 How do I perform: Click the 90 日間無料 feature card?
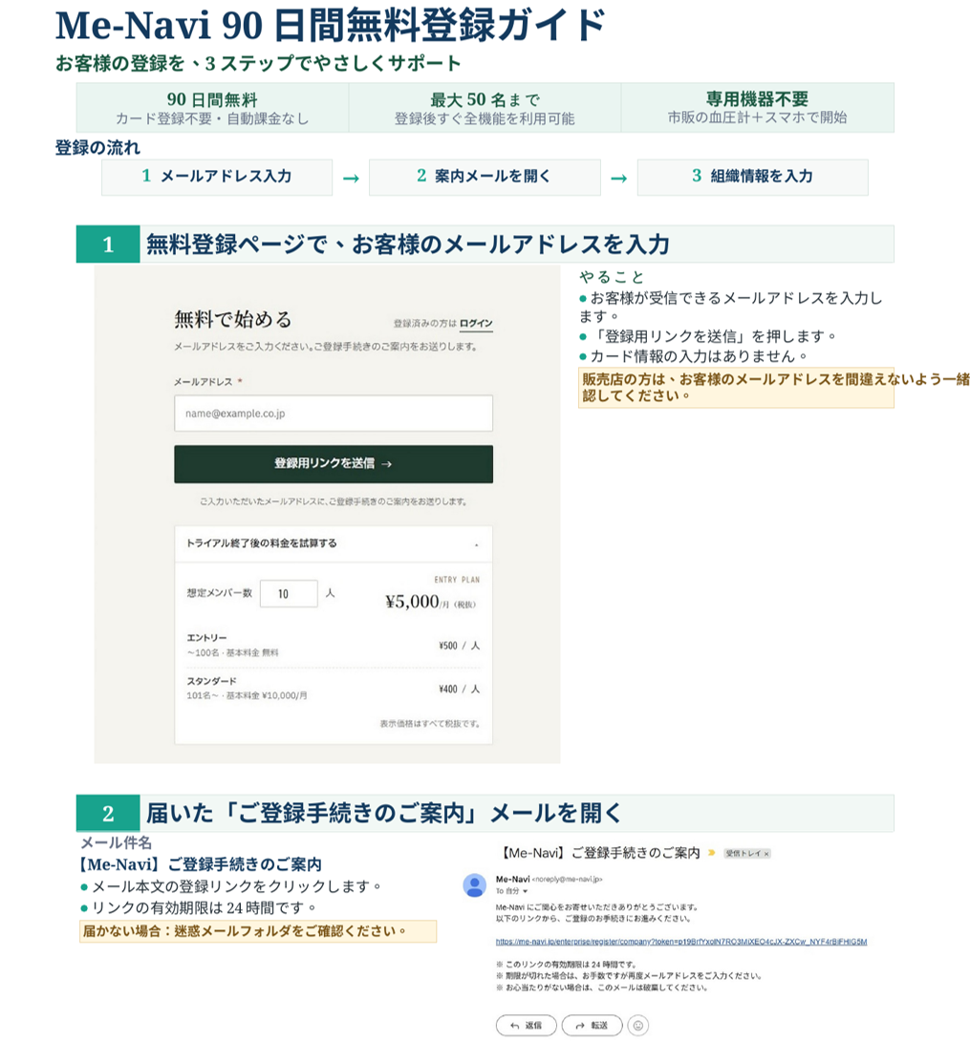(x=212, y=108)
